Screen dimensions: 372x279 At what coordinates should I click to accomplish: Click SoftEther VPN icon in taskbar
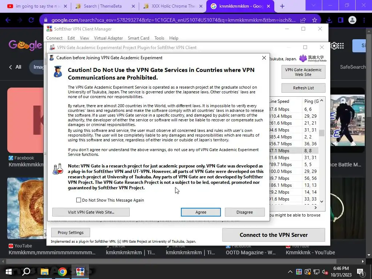(80, 272)
